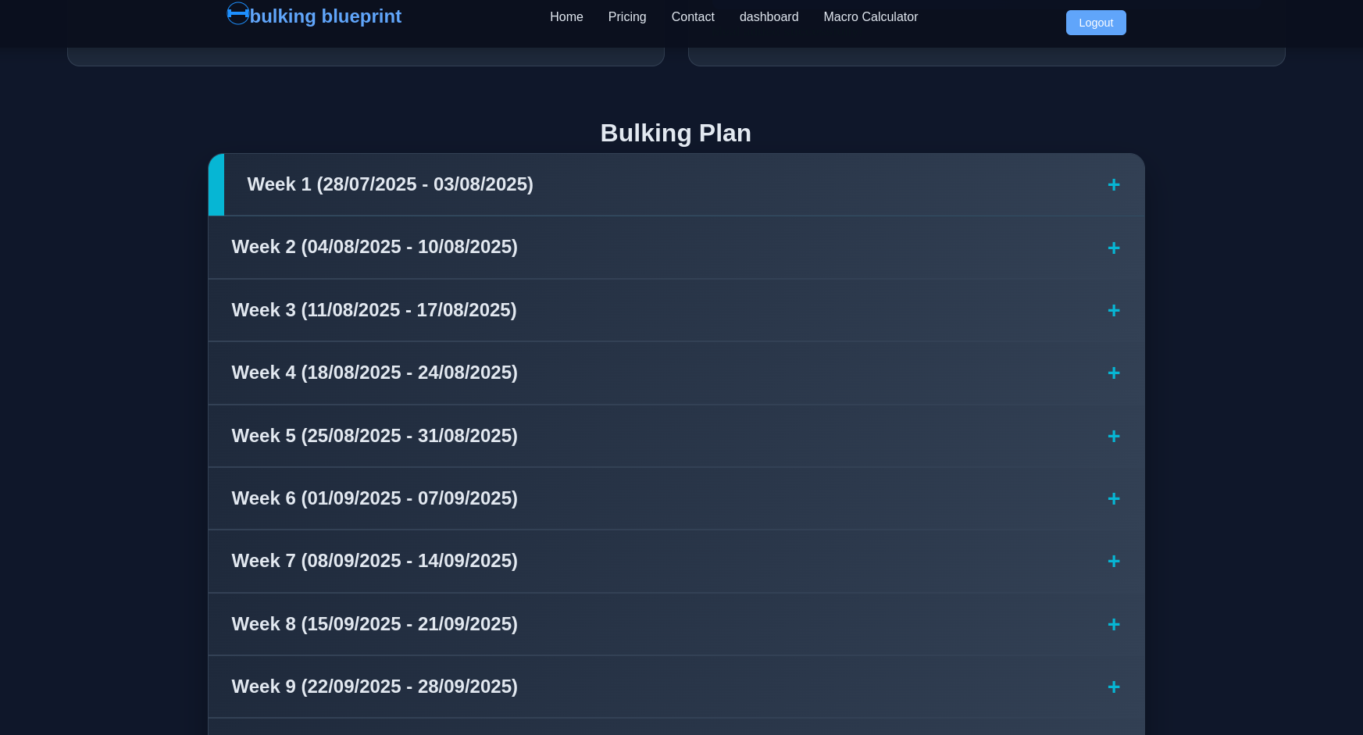Screen dimensions: 1363x735
Task: Click the plus icon for Week 7
Action: (1113, 562)
